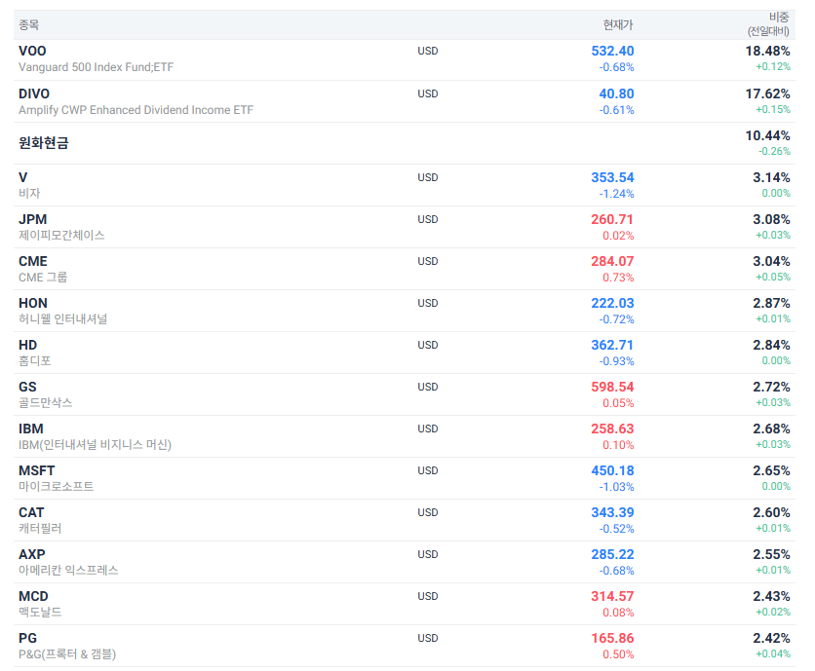Image resolution: width=815 pixels, height=671 pixels.
Task: Click HON price 222.03
Action: coord(612,303)
